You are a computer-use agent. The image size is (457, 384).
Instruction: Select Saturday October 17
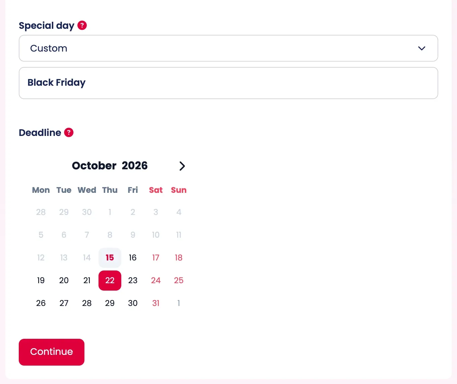tap(156, 258)
